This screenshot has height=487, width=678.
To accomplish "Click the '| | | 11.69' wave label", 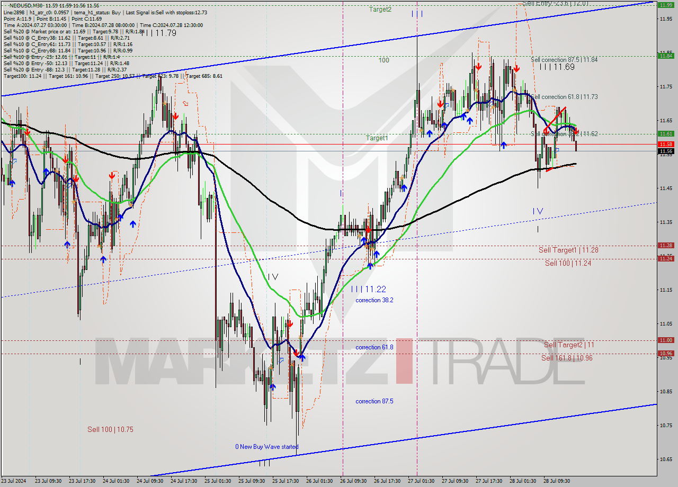I will point(557,67).
